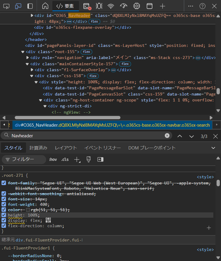Switch to the 計算済み tab
221x261 pixels.
coord(38,148)
